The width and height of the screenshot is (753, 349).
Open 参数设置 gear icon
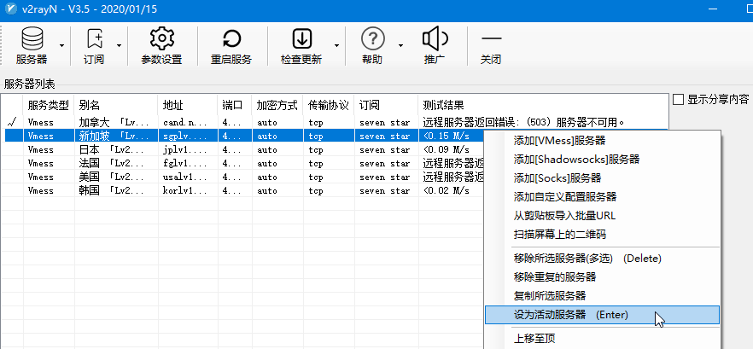(162, 39)
